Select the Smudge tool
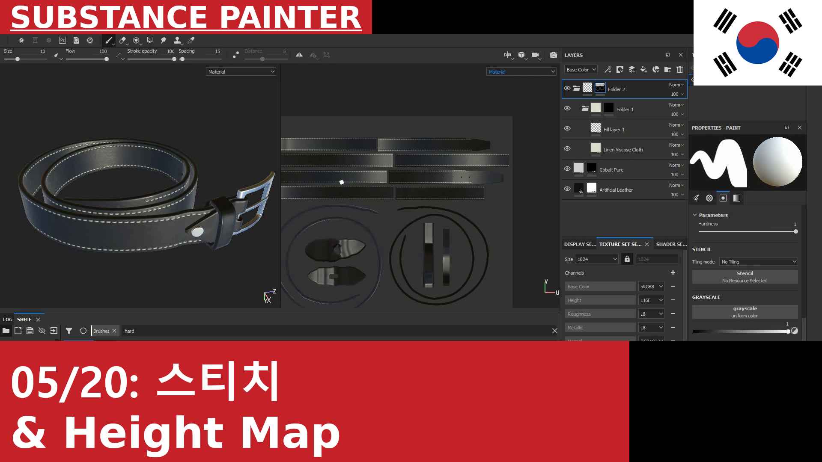Screen dimensions: 822x462 [x=164, y=40]
